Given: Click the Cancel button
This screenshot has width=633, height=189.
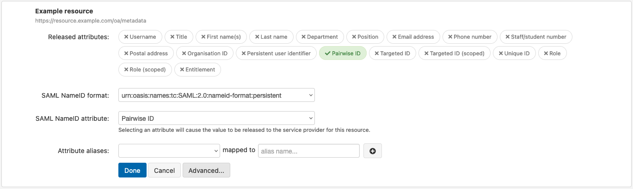Looking at the screenshot, I should (x=164, y=170).
